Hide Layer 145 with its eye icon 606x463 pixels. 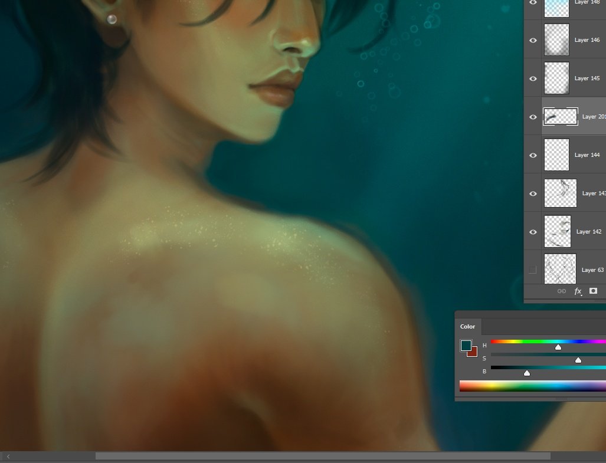[533, 78]
